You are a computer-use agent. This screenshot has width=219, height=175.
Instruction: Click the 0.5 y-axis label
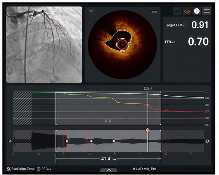[x=207, y=125]
